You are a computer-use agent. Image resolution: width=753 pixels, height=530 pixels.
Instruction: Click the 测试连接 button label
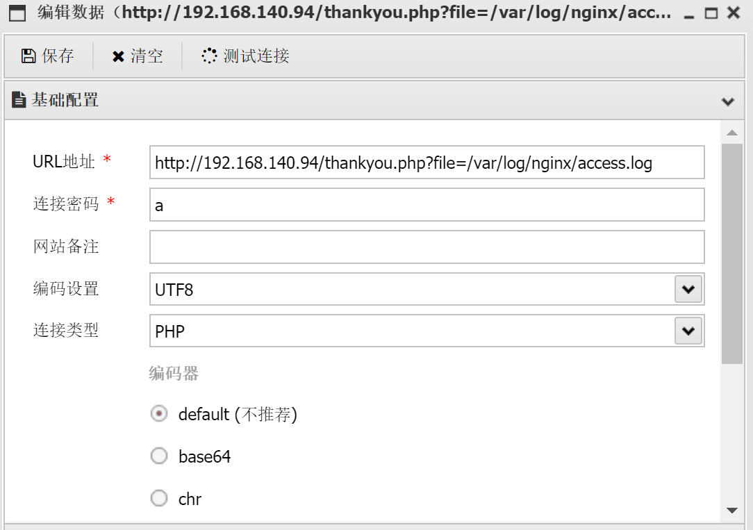pyautogui.click(x=256, y=56)
